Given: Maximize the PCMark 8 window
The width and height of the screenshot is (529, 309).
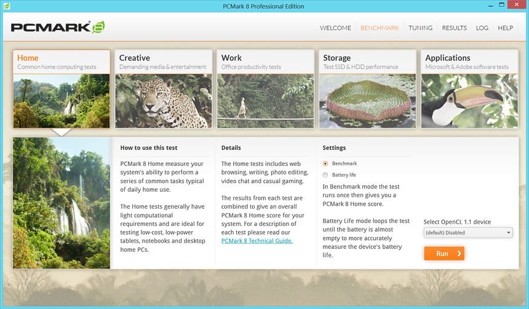Looking at the screenshot, I should click(x=501, y=6).
